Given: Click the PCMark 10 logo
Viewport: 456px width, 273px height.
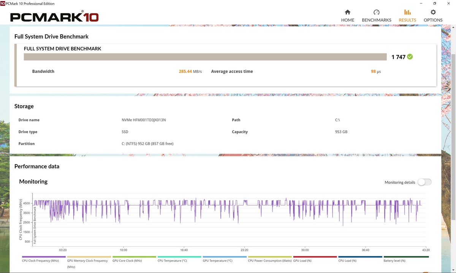Looking at the screenshot, I should coord(54,17).
